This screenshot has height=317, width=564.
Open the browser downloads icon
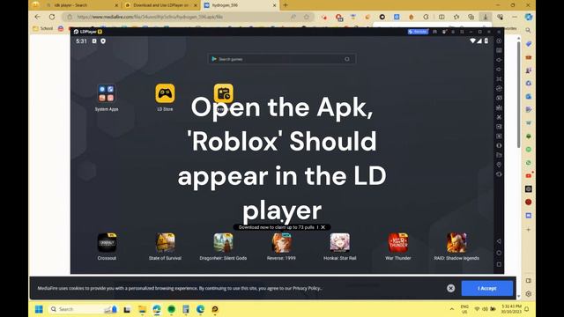pos(486,17)
